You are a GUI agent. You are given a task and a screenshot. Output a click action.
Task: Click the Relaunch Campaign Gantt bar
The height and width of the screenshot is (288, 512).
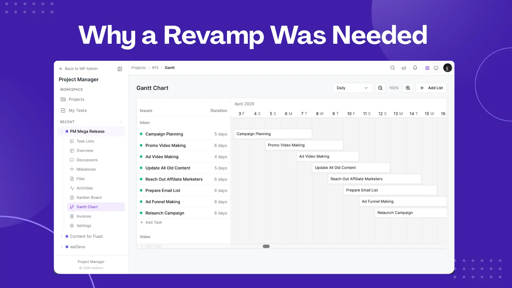pos(411,213)
